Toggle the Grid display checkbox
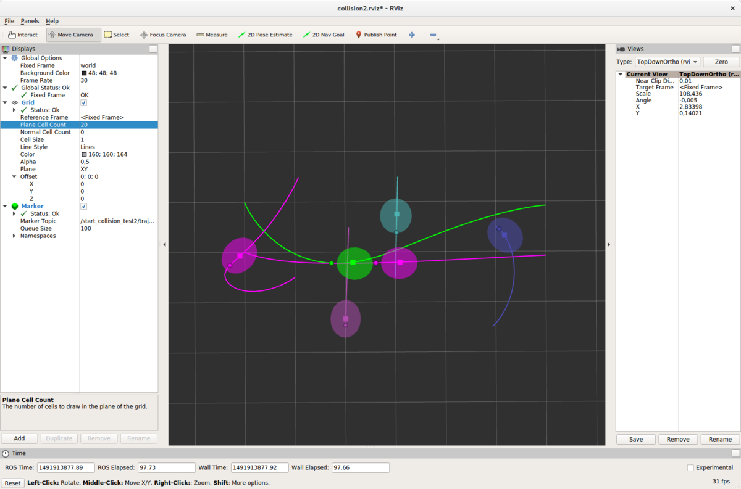Viewport: 741px width, 489px height. 84,102
